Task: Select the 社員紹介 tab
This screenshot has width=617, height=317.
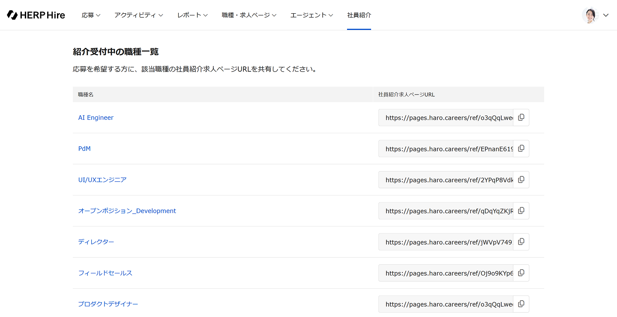Action: click(x=359, y=15)
